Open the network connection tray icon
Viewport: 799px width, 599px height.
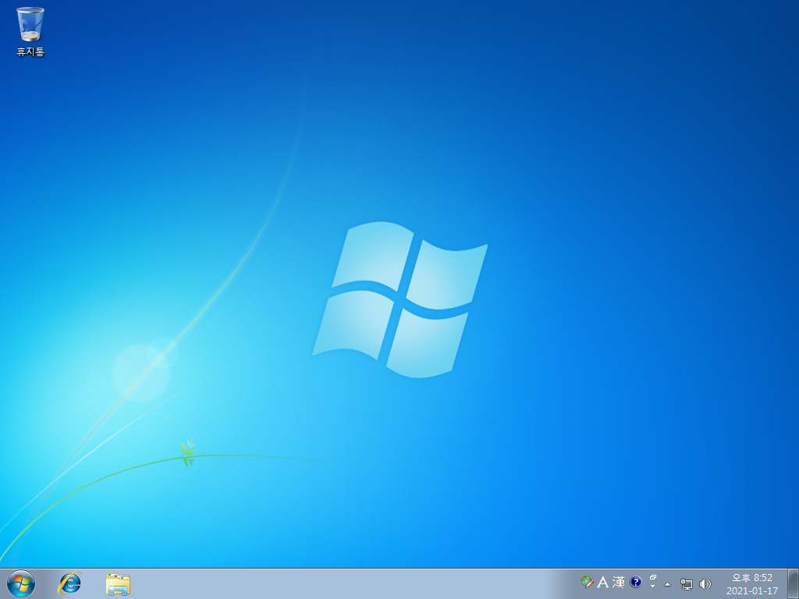tap(687, 584)
